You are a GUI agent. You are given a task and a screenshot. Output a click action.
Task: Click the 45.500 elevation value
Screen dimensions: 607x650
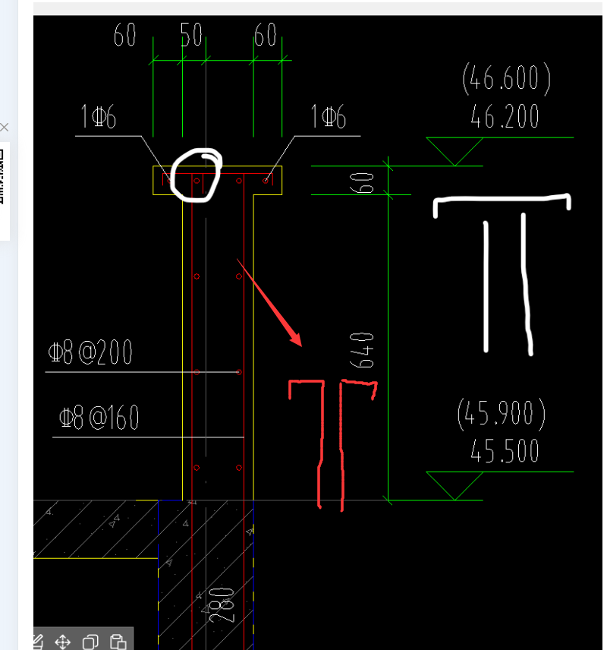pyautogui.click(x=505, y=451)
